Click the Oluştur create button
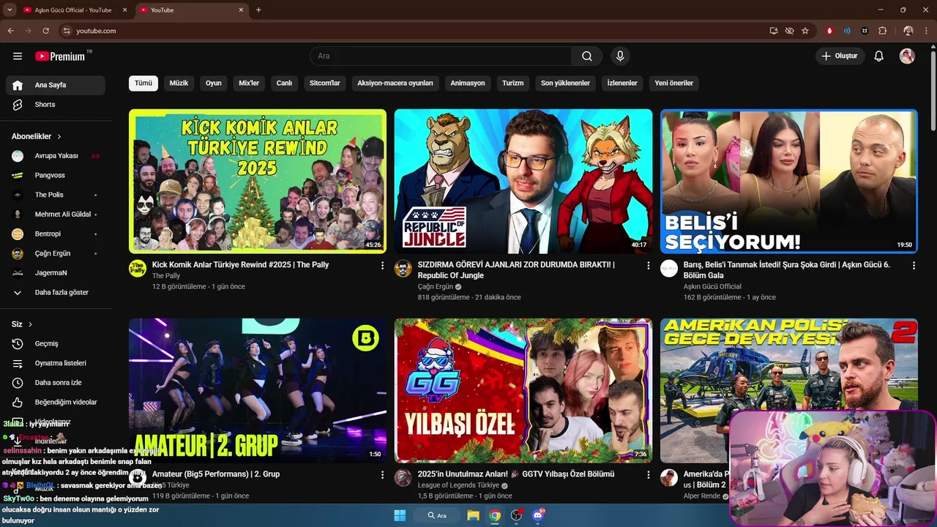The image size is (937, 527). tap(840, 56)
